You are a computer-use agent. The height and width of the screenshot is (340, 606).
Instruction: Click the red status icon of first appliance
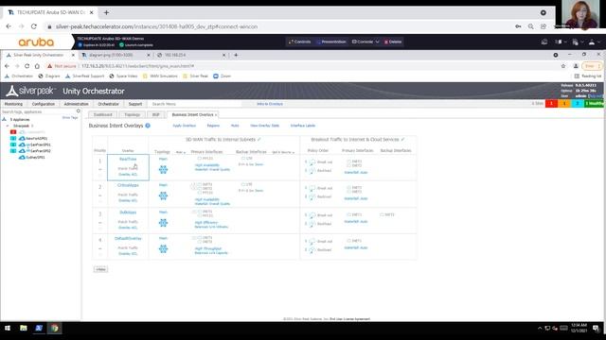point(13,132)
